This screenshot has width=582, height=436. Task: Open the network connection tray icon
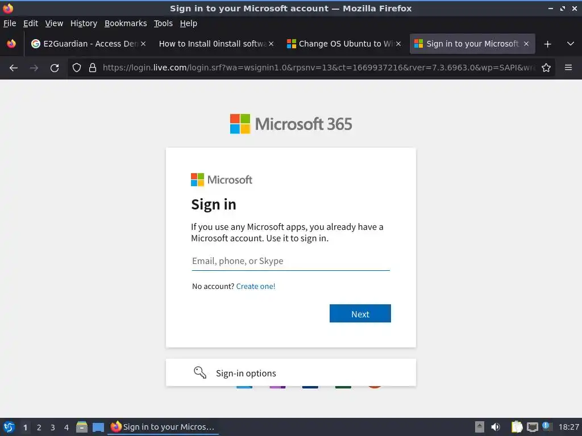(532, 427)
